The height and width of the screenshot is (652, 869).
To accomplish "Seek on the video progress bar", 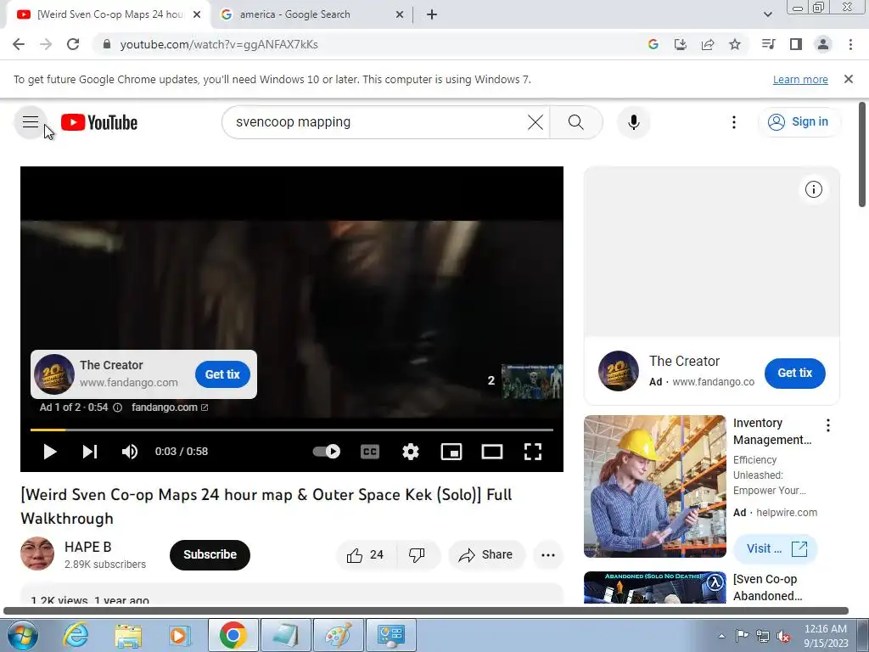I will click(x=292, y=430).
